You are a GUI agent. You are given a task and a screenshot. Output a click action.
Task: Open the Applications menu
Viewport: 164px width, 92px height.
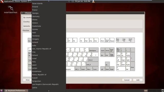9,1
